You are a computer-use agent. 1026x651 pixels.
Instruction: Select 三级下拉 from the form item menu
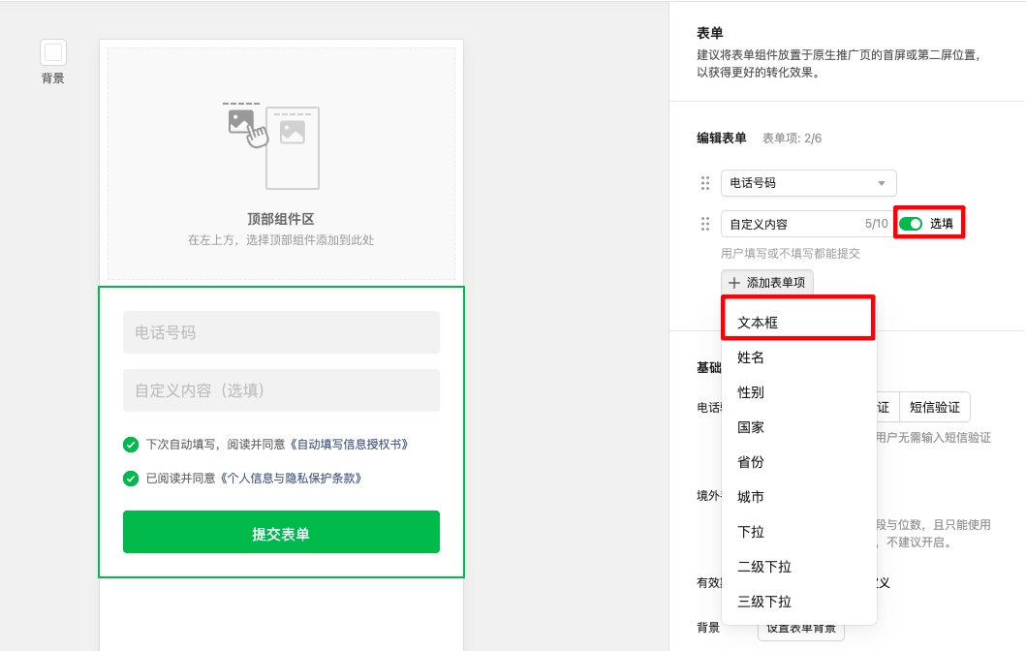click(763, 602)
